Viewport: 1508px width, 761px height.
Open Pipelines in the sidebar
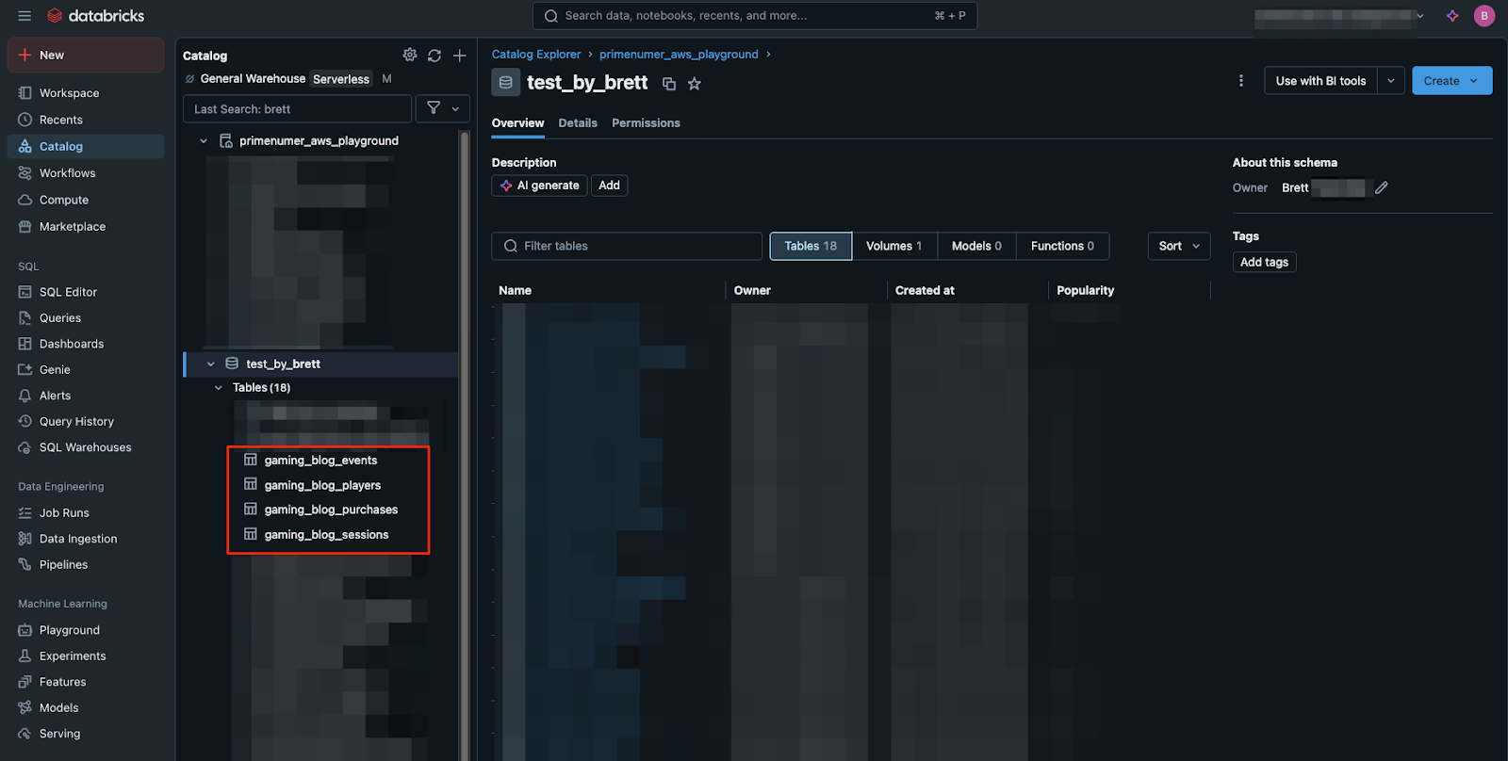86,565
